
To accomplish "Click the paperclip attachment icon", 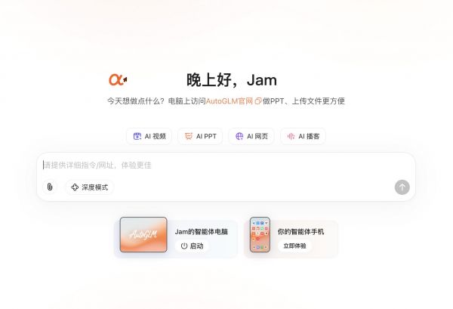I will tap(50, 187).
